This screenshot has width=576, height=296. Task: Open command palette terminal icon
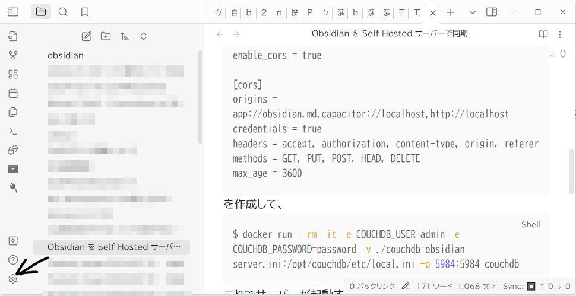click(x=13, y=131)
